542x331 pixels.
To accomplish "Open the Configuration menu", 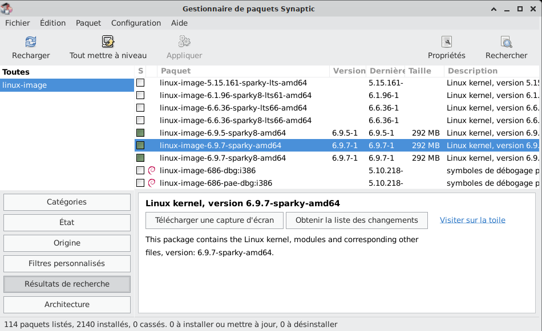I will pos(136,23).
